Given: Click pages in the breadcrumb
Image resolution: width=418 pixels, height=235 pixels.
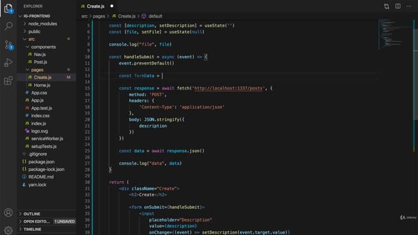Looking at the screenshot, I should coord(99,16).
